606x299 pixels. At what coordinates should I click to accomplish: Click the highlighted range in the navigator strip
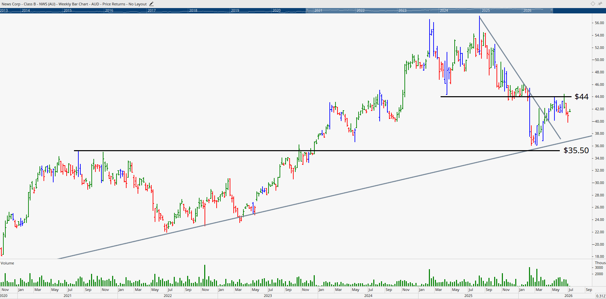(x=429, y=11)
